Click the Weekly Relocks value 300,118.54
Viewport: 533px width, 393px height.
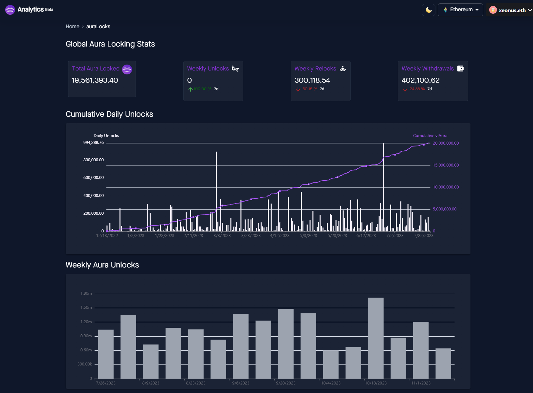tap(312, 80)
